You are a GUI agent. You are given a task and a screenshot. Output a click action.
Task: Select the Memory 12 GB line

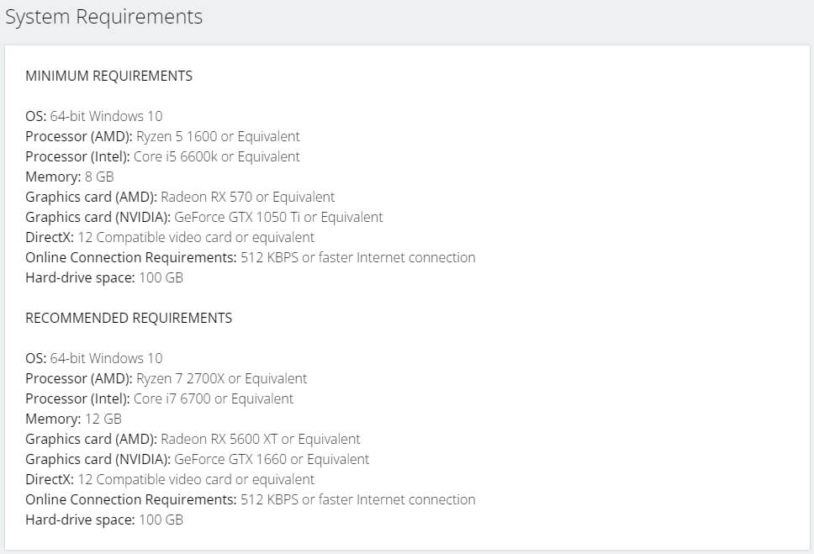(x=73, y=419)
